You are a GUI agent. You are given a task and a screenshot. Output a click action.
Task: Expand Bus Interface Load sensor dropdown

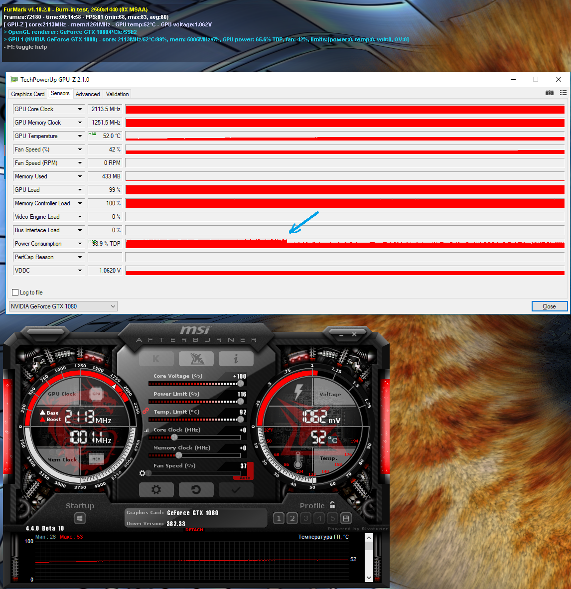click(80, 230)
